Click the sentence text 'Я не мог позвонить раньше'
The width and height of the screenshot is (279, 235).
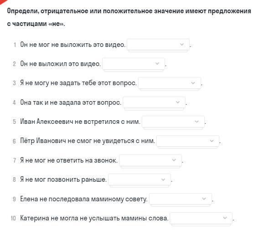tap(63, 179)
